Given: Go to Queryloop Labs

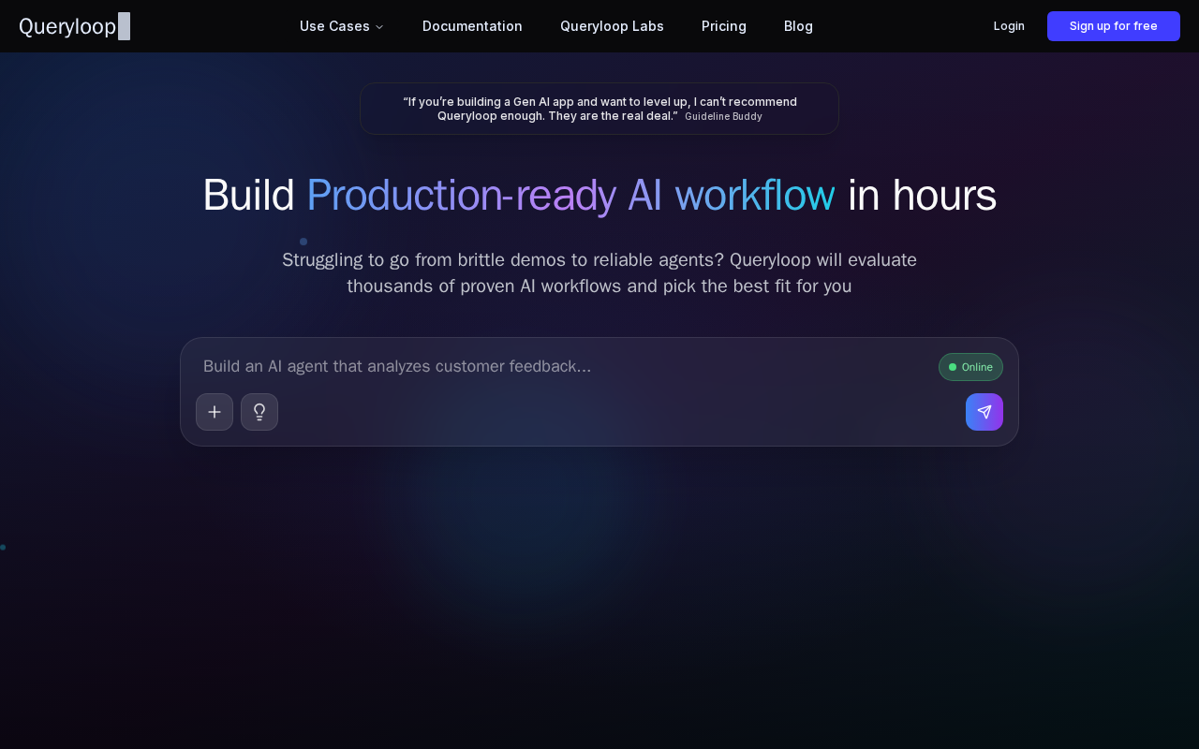Looking at the screenshot, I should tap(612, 26).
